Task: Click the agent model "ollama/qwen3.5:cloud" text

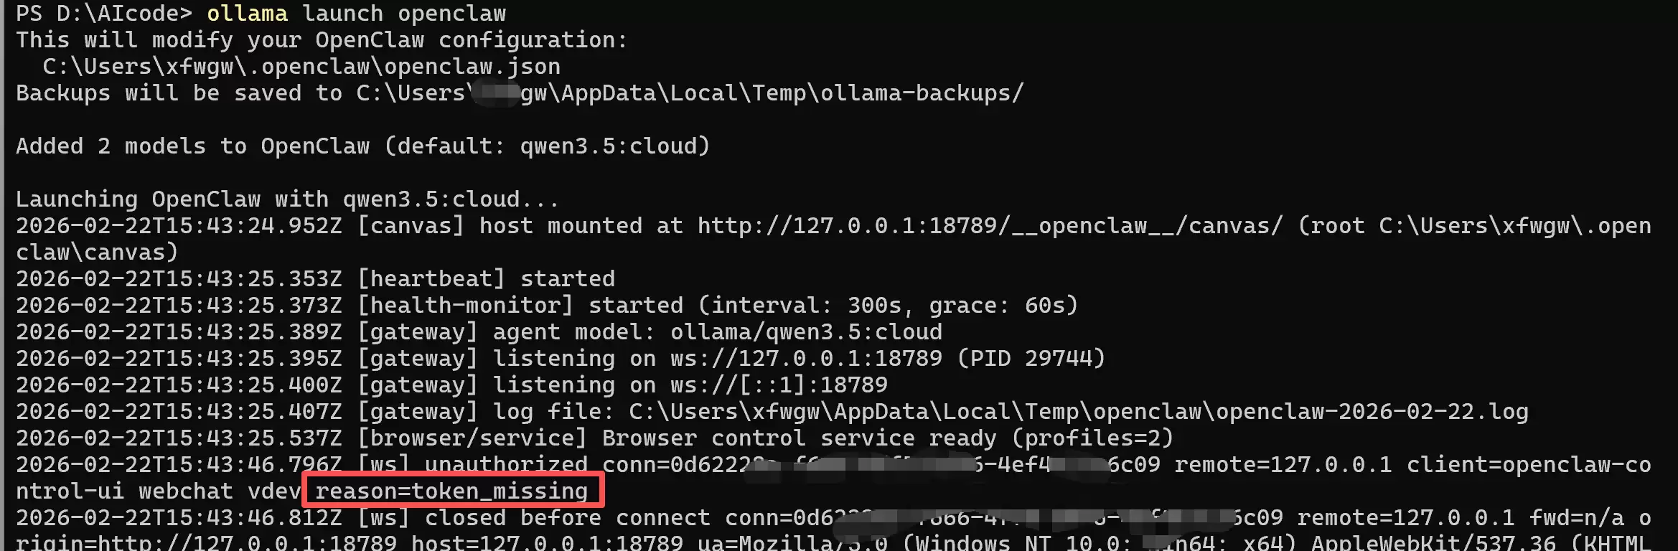Action: (x=806, y=332)
